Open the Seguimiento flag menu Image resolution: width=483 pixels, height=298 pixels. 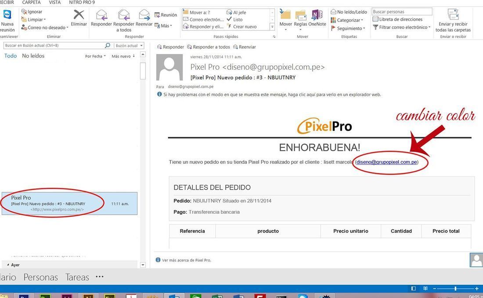(x=348, y=28)
